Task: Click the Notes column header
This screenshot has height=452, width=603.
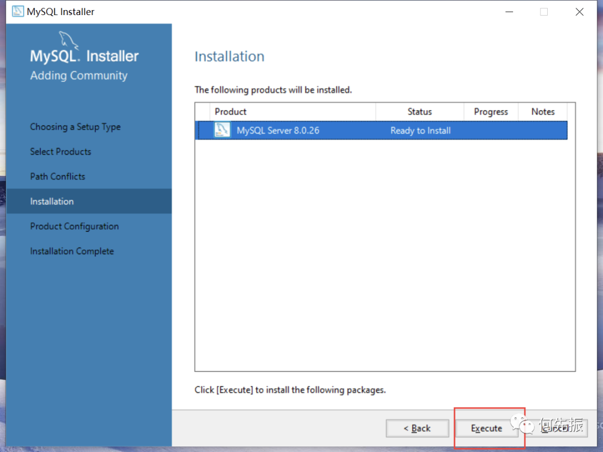Action: pyautogui.click(x=543, y=112)
